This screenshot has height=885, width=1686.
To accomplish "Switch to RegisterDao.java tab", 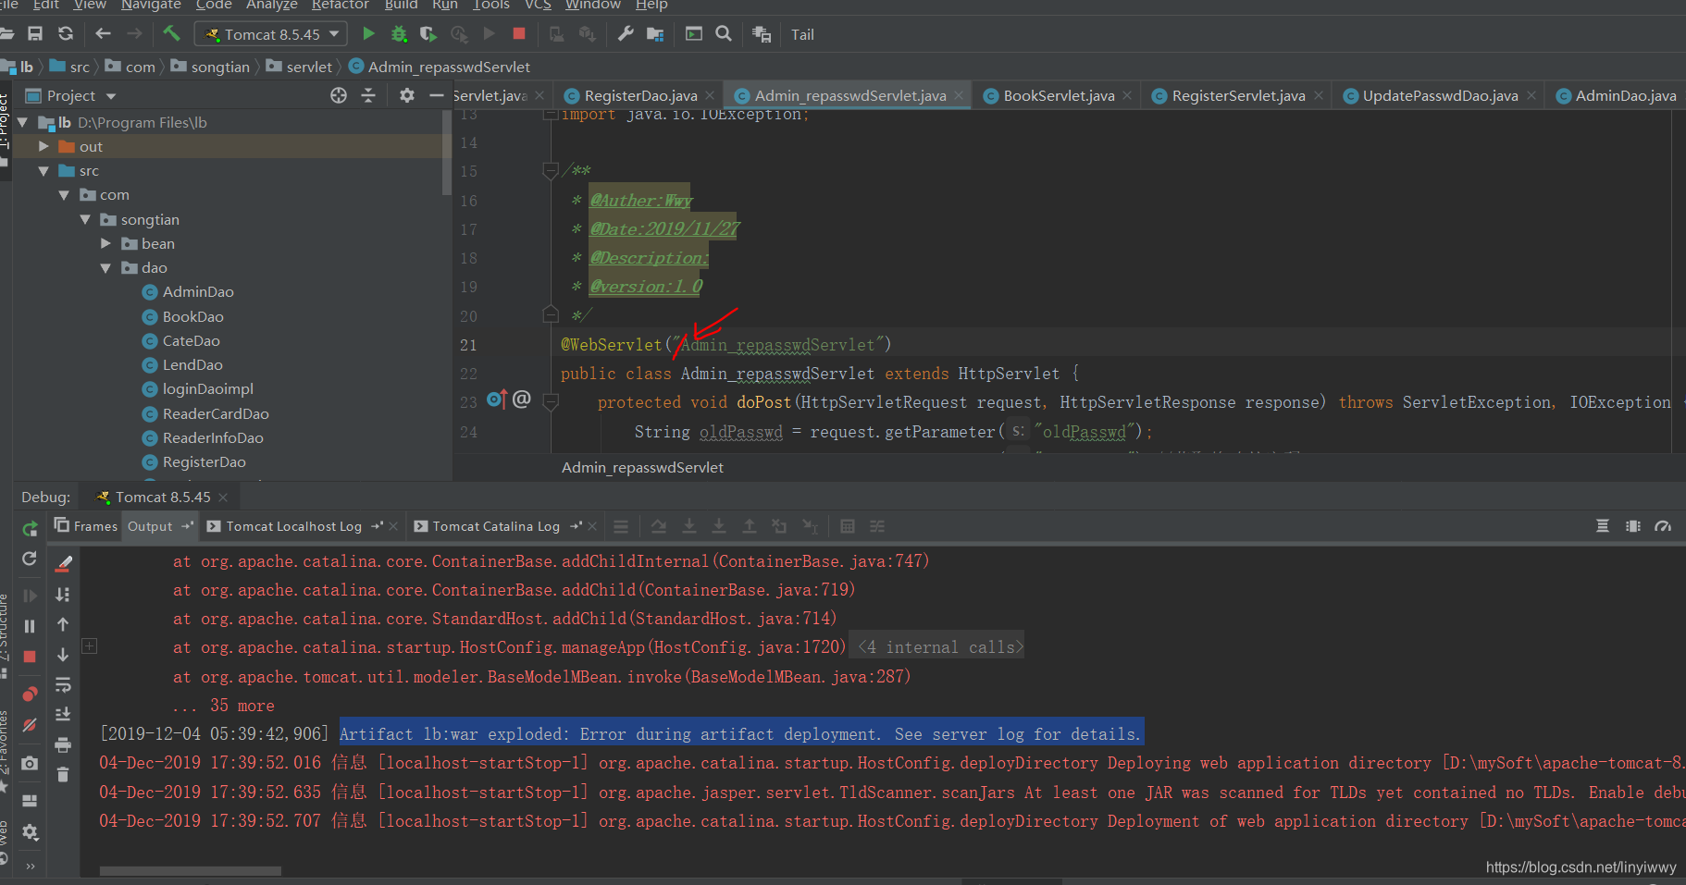I will click(640, 95).
